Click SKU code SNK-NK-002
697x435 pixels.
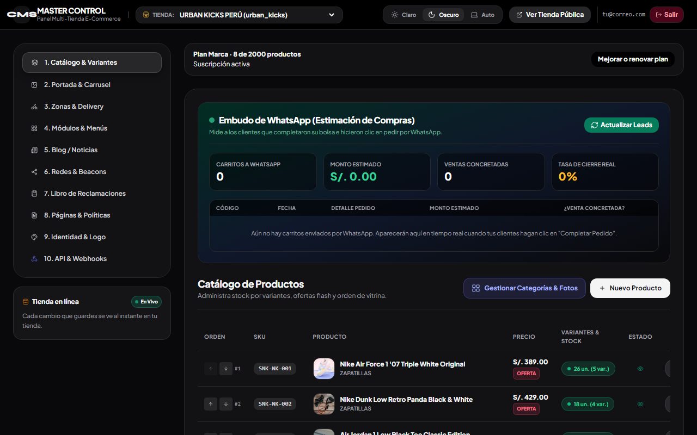[x=275, y=404]
